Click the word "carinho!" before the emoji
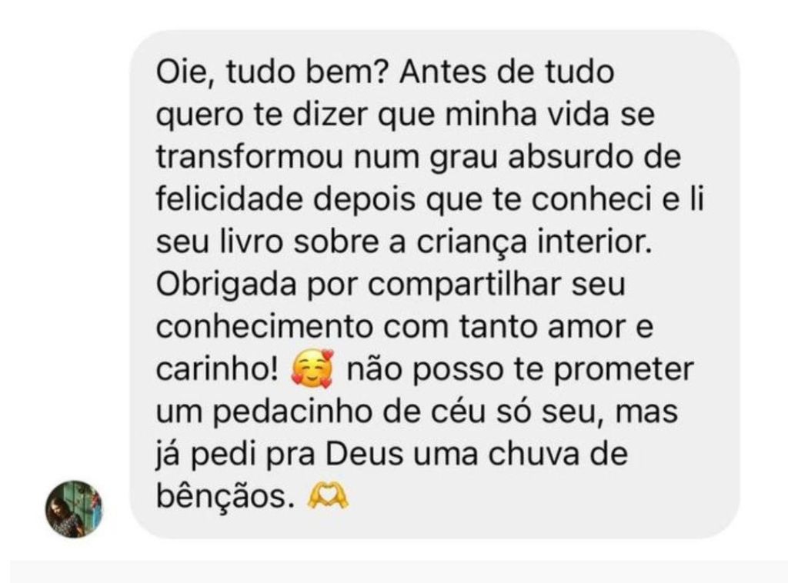The height and width of the screenshot is (583, 788). pos(217,370)
